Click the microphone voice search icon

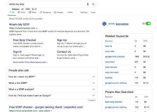88,4
